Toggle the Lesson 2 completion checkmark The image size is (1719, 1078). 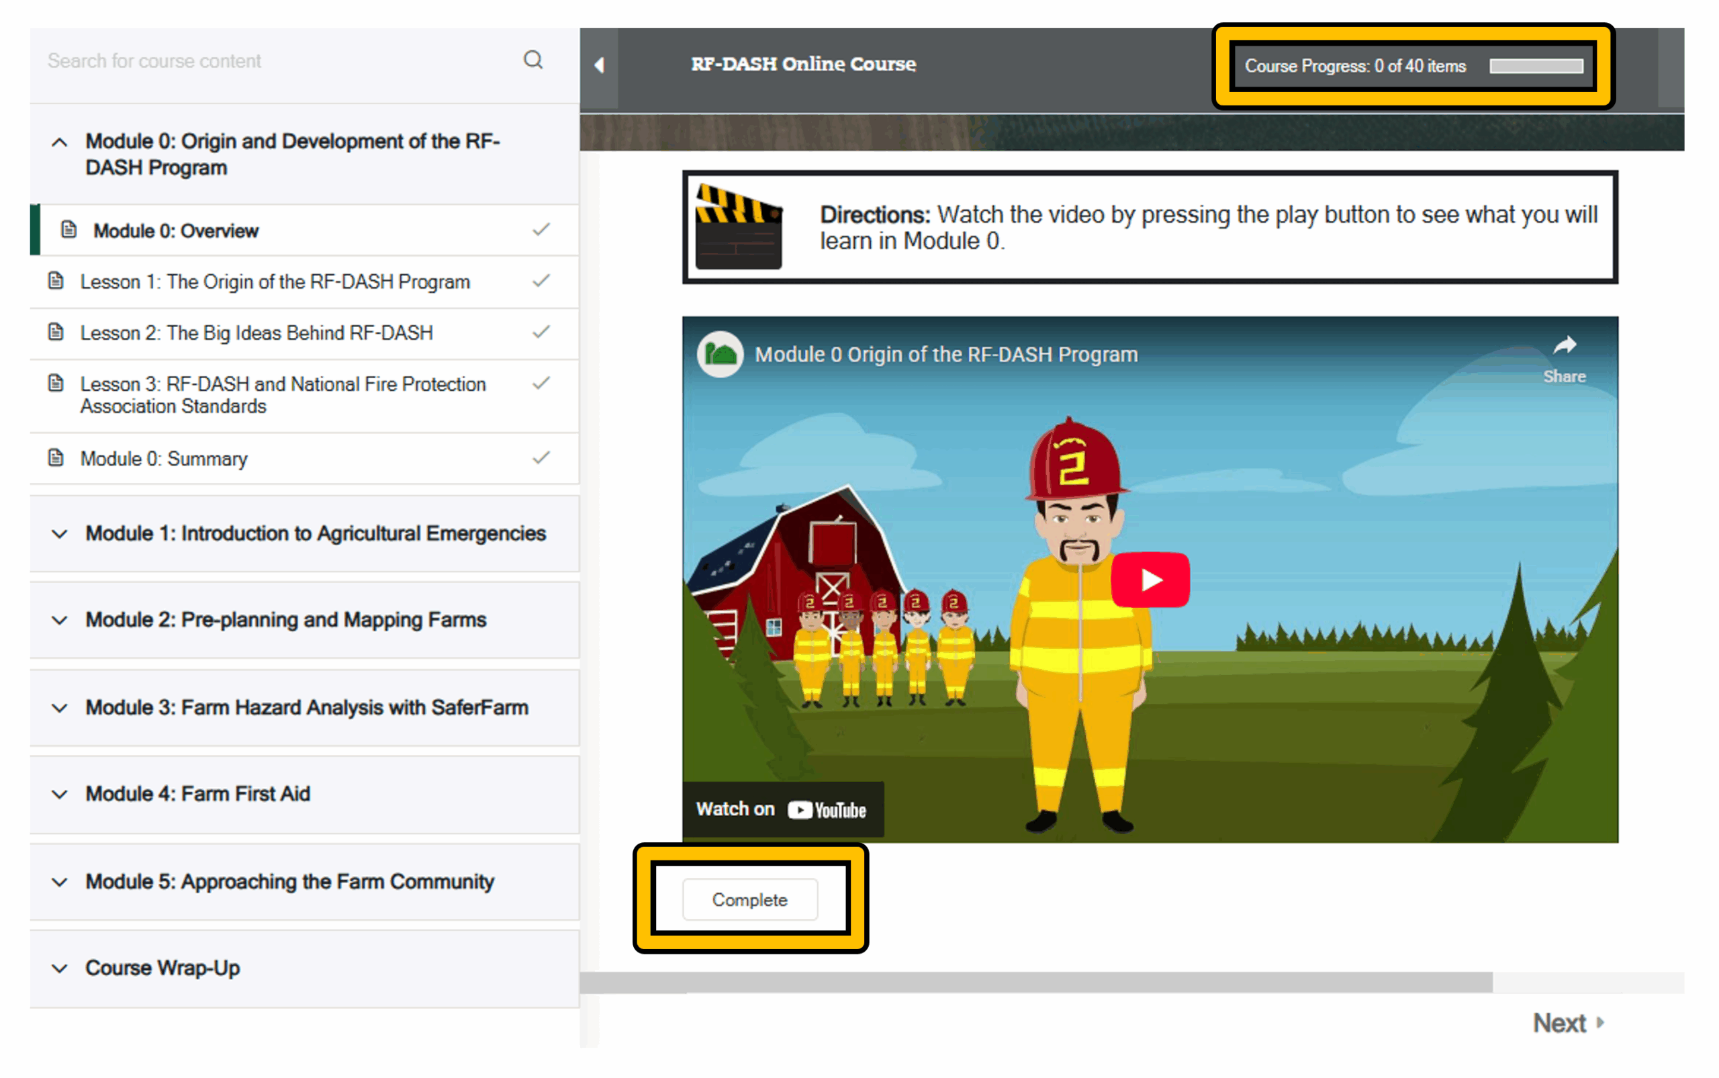pyautogui.click(x=541, y=332)
